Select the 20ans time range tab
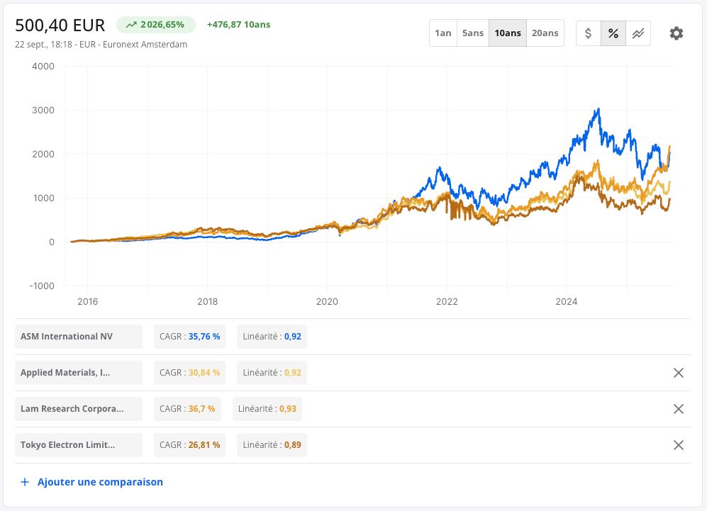Screen dimensions: 707x511 545,33
